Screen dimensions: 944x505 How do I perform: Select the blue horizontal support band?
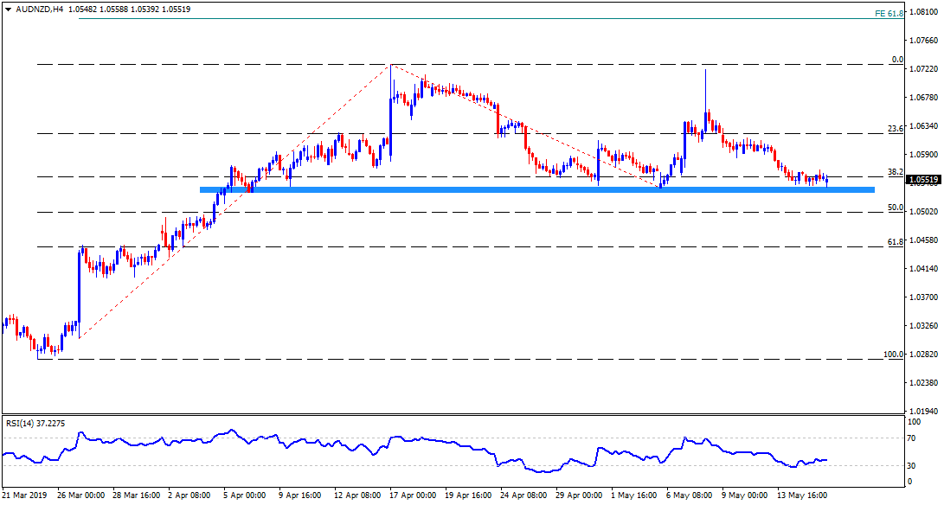[x=536, y=189]
